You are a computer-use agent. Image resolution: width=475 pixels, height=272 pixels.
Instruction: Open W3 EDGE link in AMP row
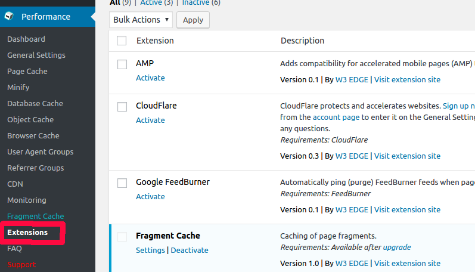point(352,80)
